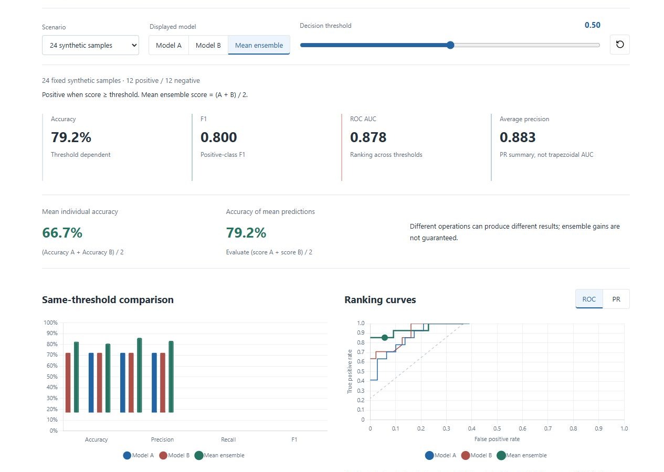Click the "True positive rate" axis title
The width and height of the screenshot is (664, 472).
click(x=350, y=371)
